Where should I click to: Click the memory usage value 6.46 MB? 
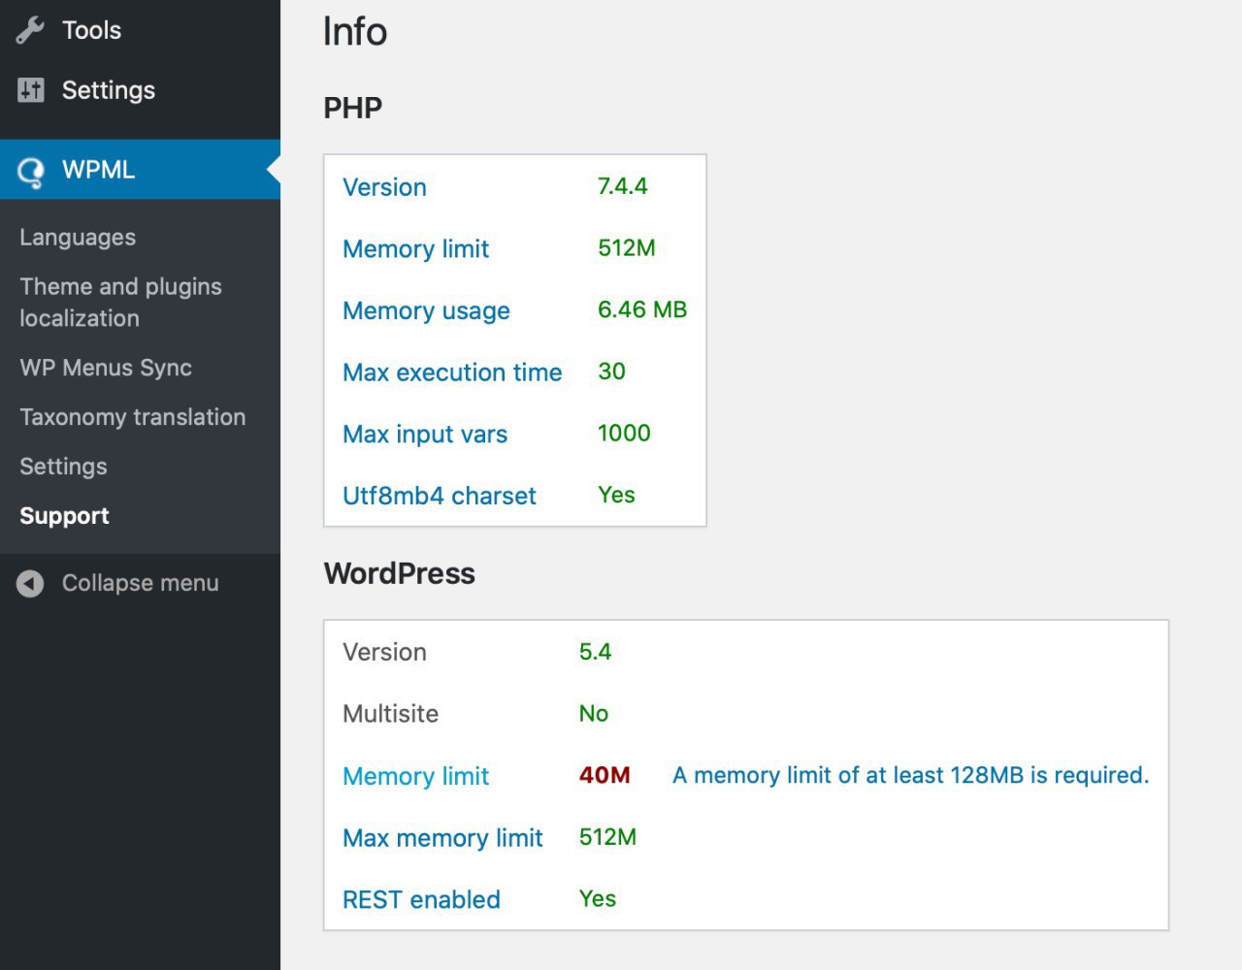click(x=641, y=309)
